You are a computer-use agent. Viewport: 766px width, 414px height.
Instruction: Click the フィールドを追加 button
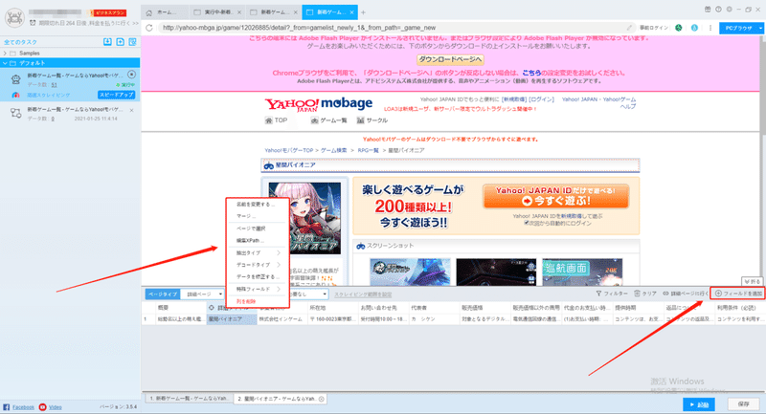738,294
